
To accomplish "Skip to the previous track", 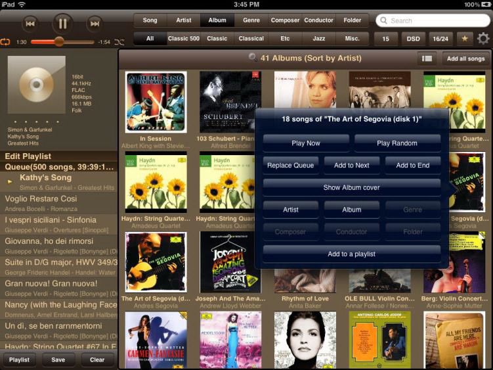I will (30, 24).
